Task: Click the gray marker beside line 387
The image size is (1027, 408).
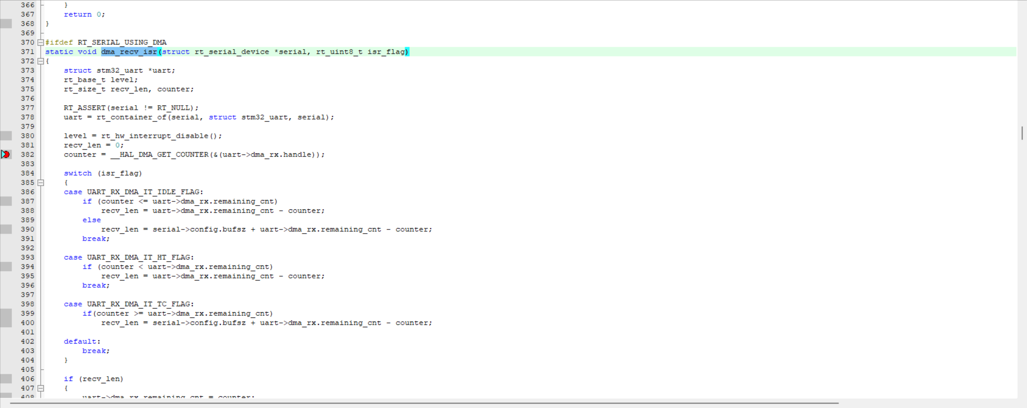Action: [x=6, y=201]
